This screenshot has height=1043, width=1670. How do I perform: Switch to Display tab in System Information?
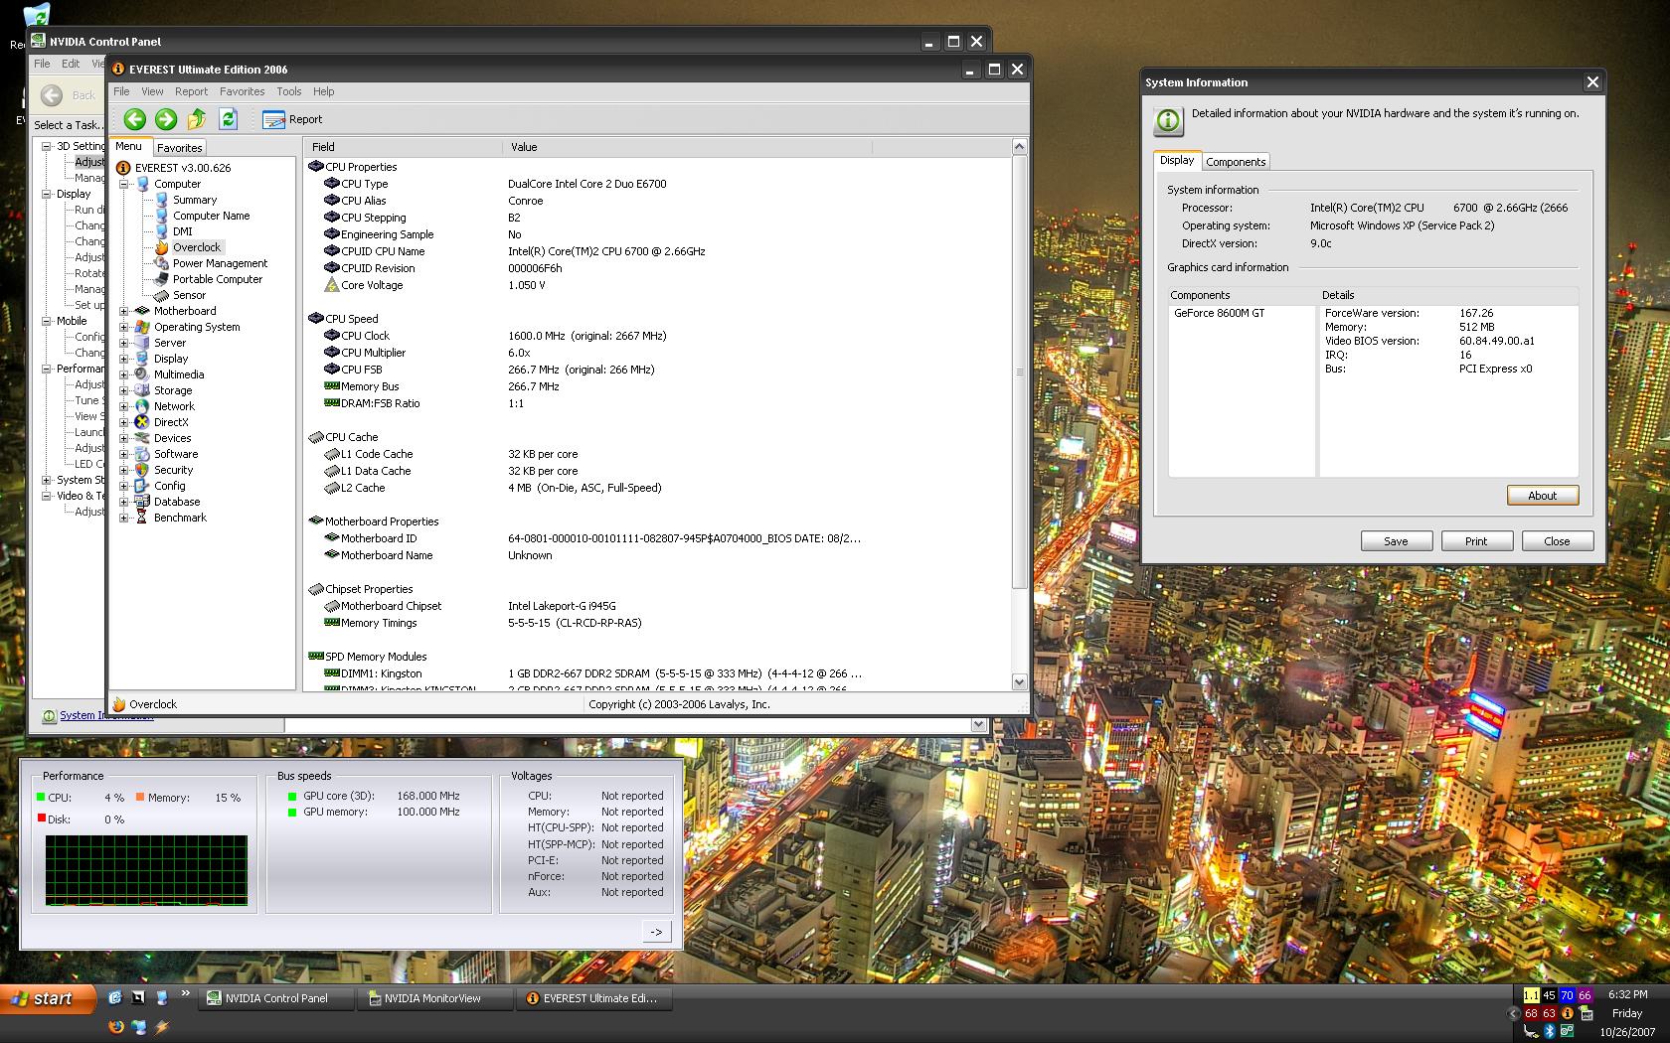pos(1177,160)
